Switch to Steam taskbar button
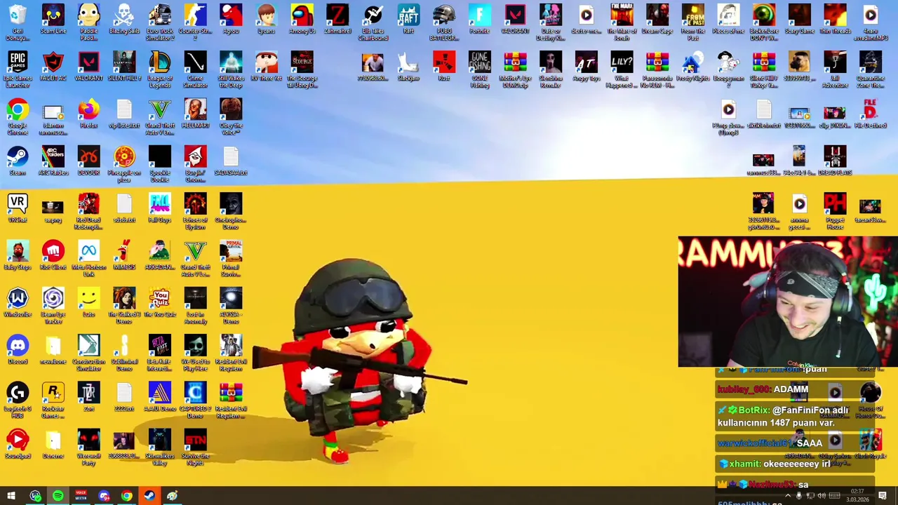Image resolution: width=898 pixels, height=505 pixels. [149, 497]
